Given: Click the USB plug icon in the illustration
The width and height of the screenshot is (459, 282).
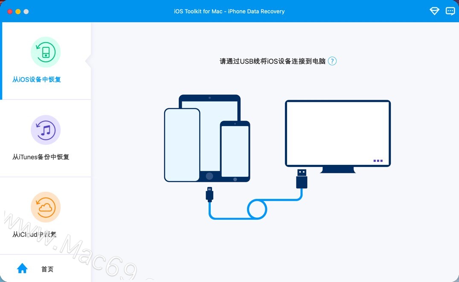Looking at the screenshot, I should coord(302,179).
